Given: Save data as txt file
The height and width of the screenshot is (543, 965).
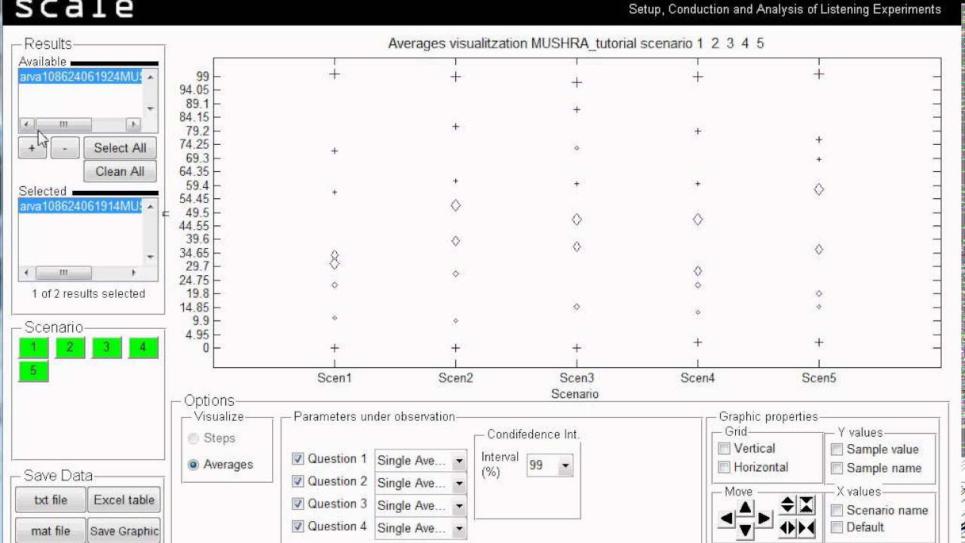Looking at the screenshot, I should (51, 500).
